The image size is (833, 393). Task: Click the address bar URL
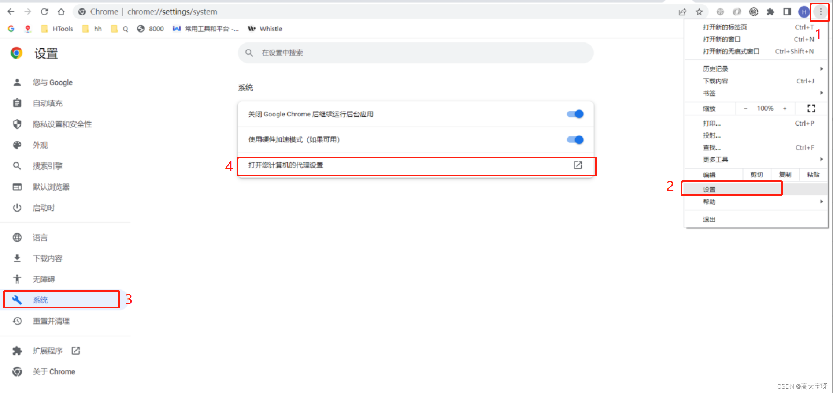tap(172, 12)
